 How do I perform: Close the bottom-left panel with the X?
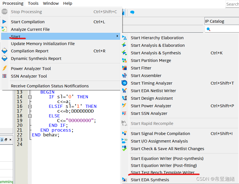pos(10,139)
